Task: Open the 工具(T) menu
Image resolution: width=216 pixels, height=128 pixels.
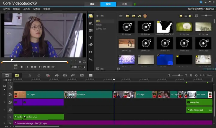Action: coord(26,9)
